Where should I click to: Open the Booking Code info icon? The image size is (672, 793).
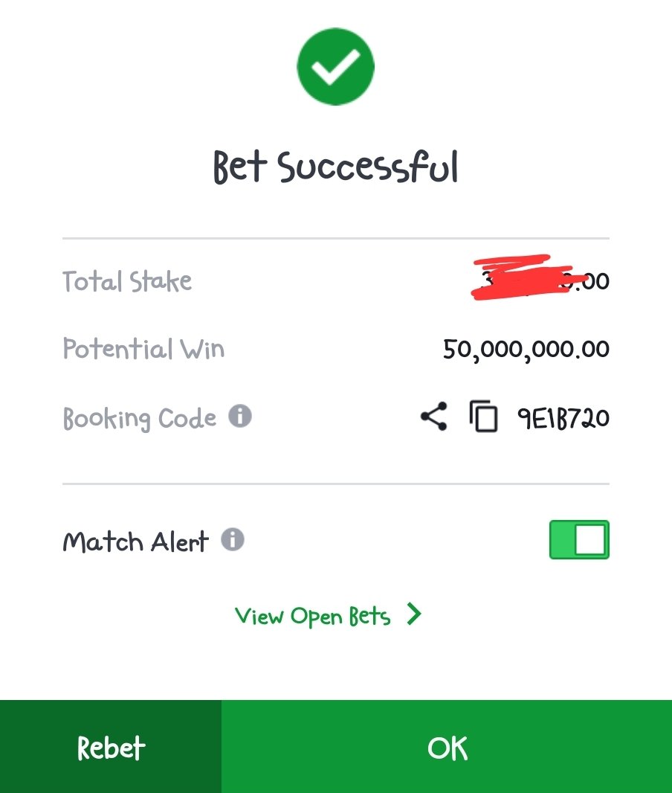click(240, 417)
